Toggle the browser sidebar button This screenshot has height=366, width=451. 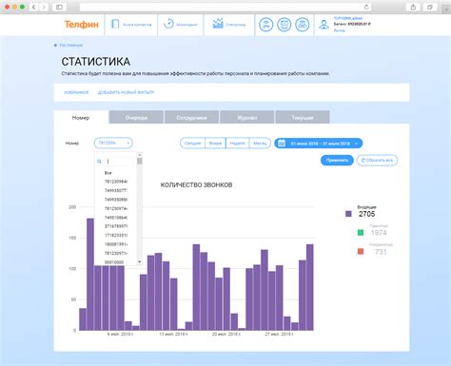59,7
